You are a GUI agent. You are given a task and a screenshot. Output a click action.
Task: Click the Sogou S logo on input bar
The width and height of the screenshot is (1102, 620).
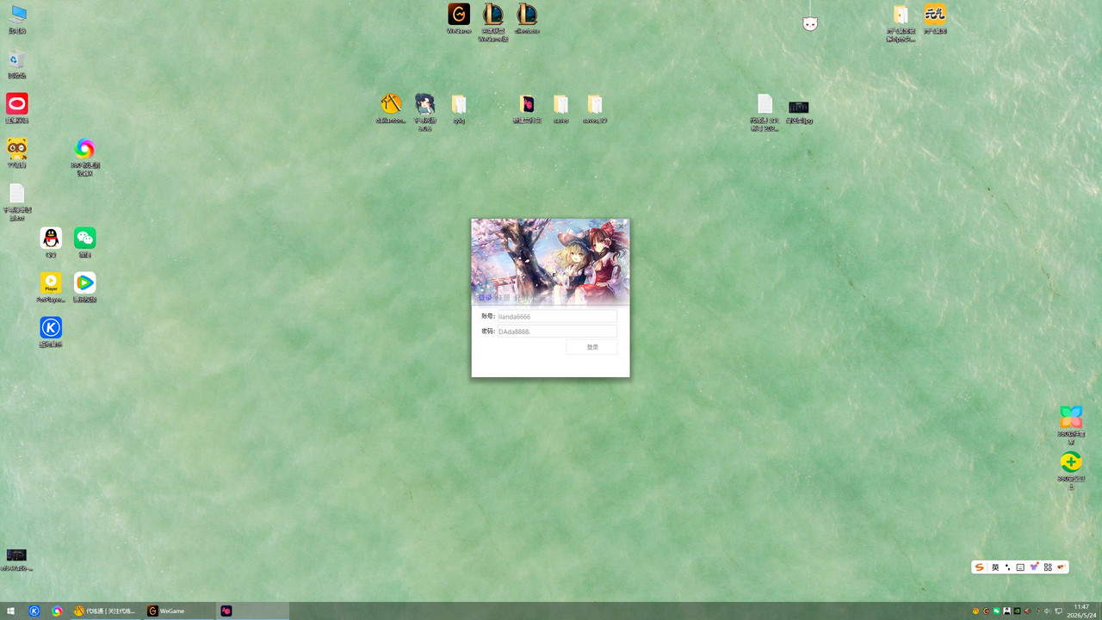979,567
